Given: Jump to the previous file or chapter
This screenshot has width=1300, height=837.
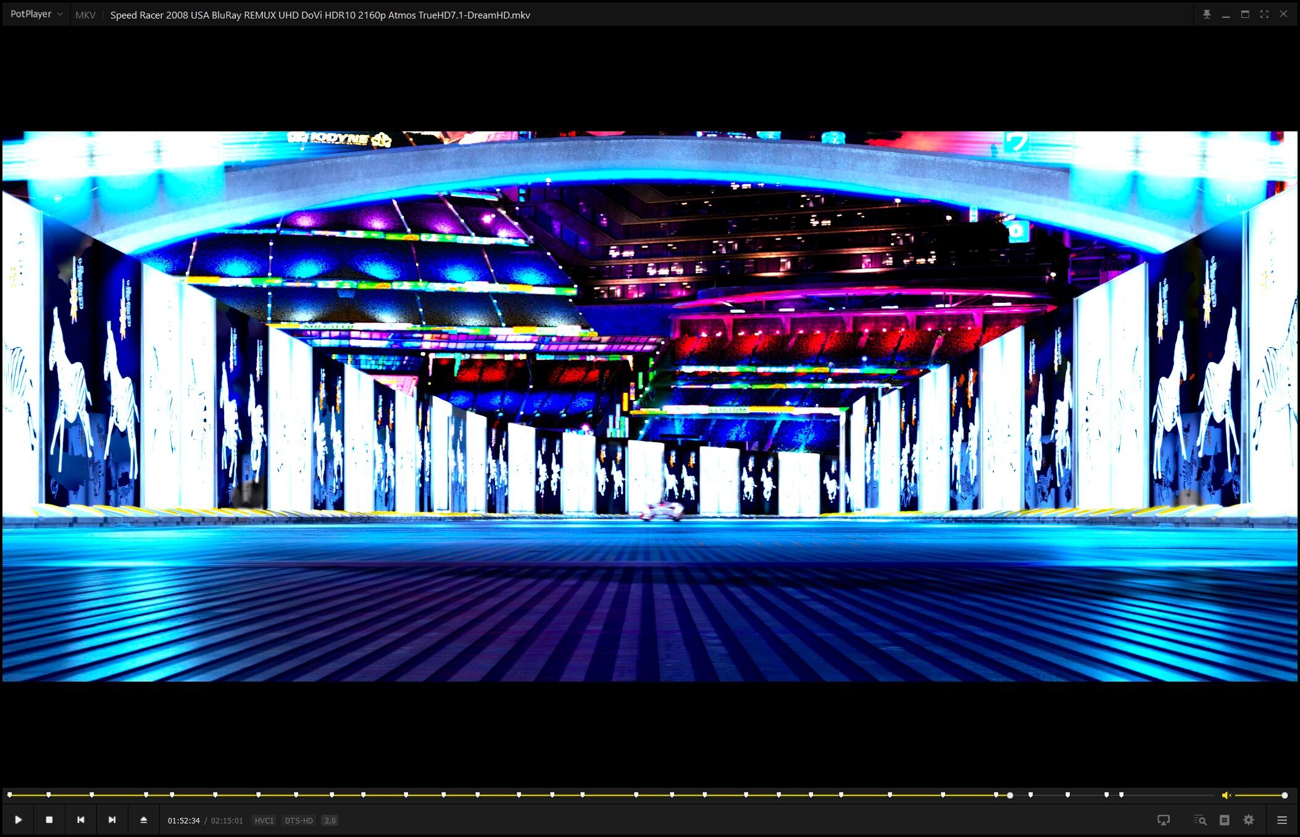Looking at the screenshot, I should click(x=80, y=820).
